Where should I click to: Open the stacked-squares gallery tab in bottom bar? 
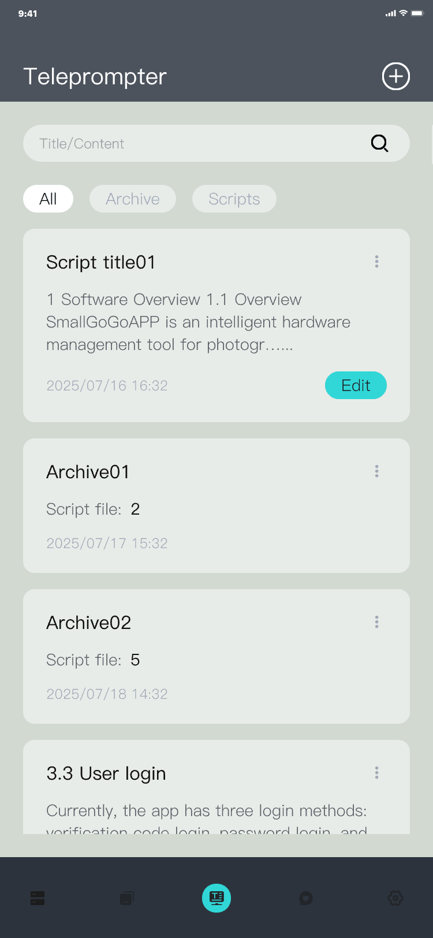pos(127,898)
